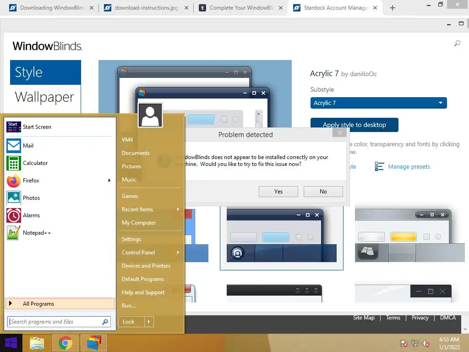
Task: Open the WindowBlinds taskbar icon
Action: point(93,343)
